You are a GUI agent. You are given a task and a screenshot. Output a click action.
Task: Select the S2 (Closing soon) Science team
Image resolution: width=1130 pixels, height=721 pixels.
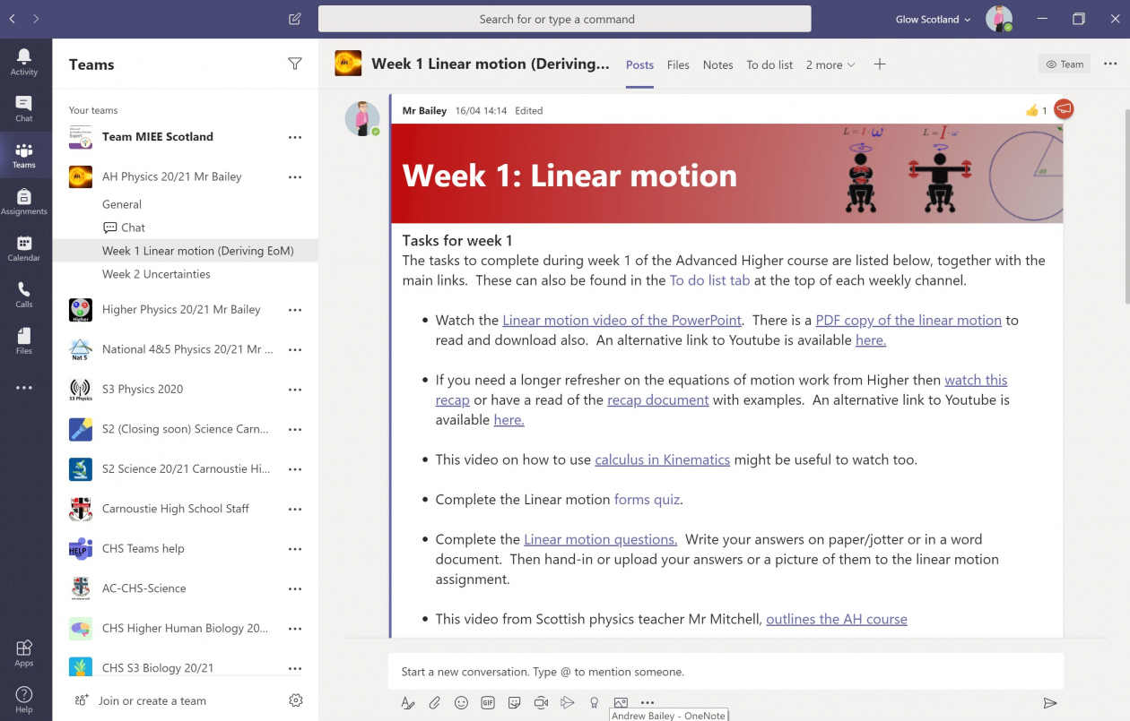click(x=186, y=429)
